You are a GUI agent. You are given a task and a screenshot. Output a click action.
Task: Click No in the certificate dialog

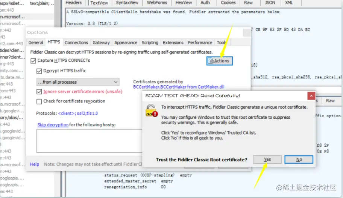(299, 160)
